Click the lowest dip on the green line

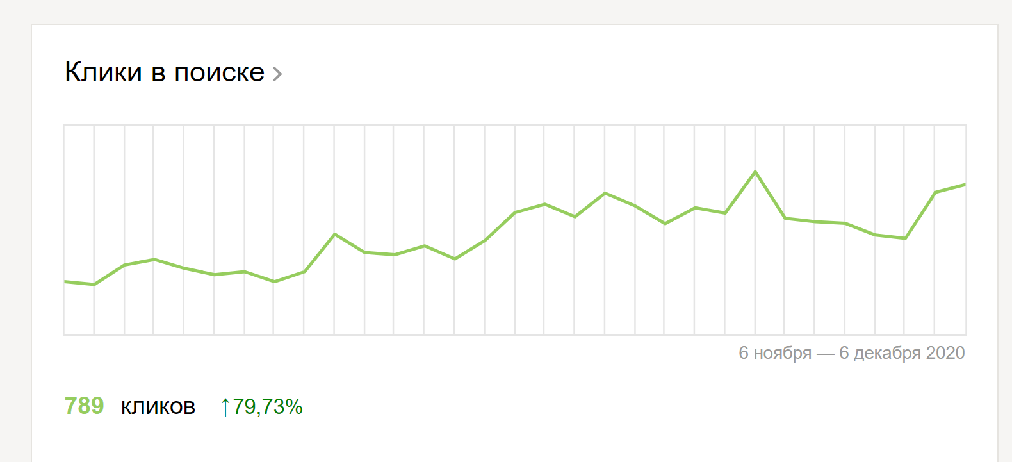click(x=94, y=285)
